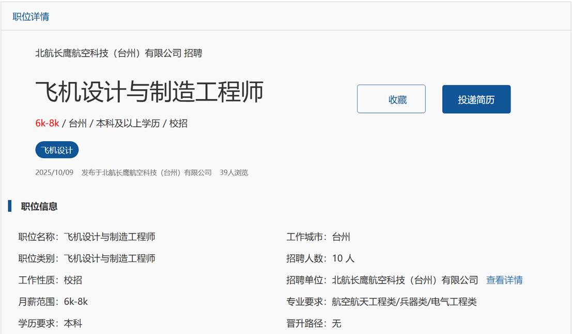Click the red 6k-8k salary text

tap(47, 123)
